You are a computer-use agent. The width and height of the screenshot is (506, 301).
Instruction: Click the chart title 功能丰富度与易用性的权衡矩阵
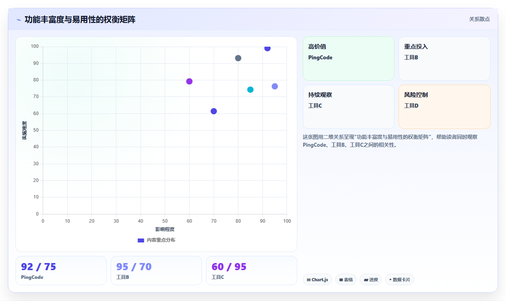pos(80,19)
